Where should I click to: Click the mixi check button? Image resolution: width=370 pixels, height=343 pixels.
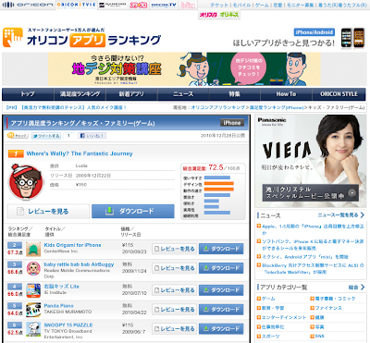pyautogui.click(x=18, y=136)
